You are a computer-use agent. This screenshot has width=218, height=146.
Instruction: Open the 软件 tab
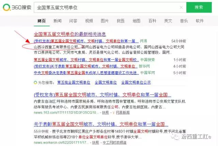(x=200, y=21)
